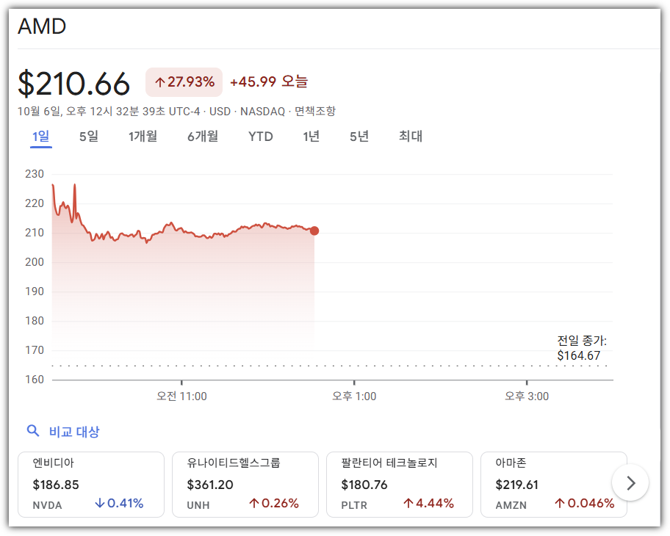Select the 유나이티드헬스그룹 comparison card
The width and height of the screenshot is (670, 536).
[x=245, y=485]
